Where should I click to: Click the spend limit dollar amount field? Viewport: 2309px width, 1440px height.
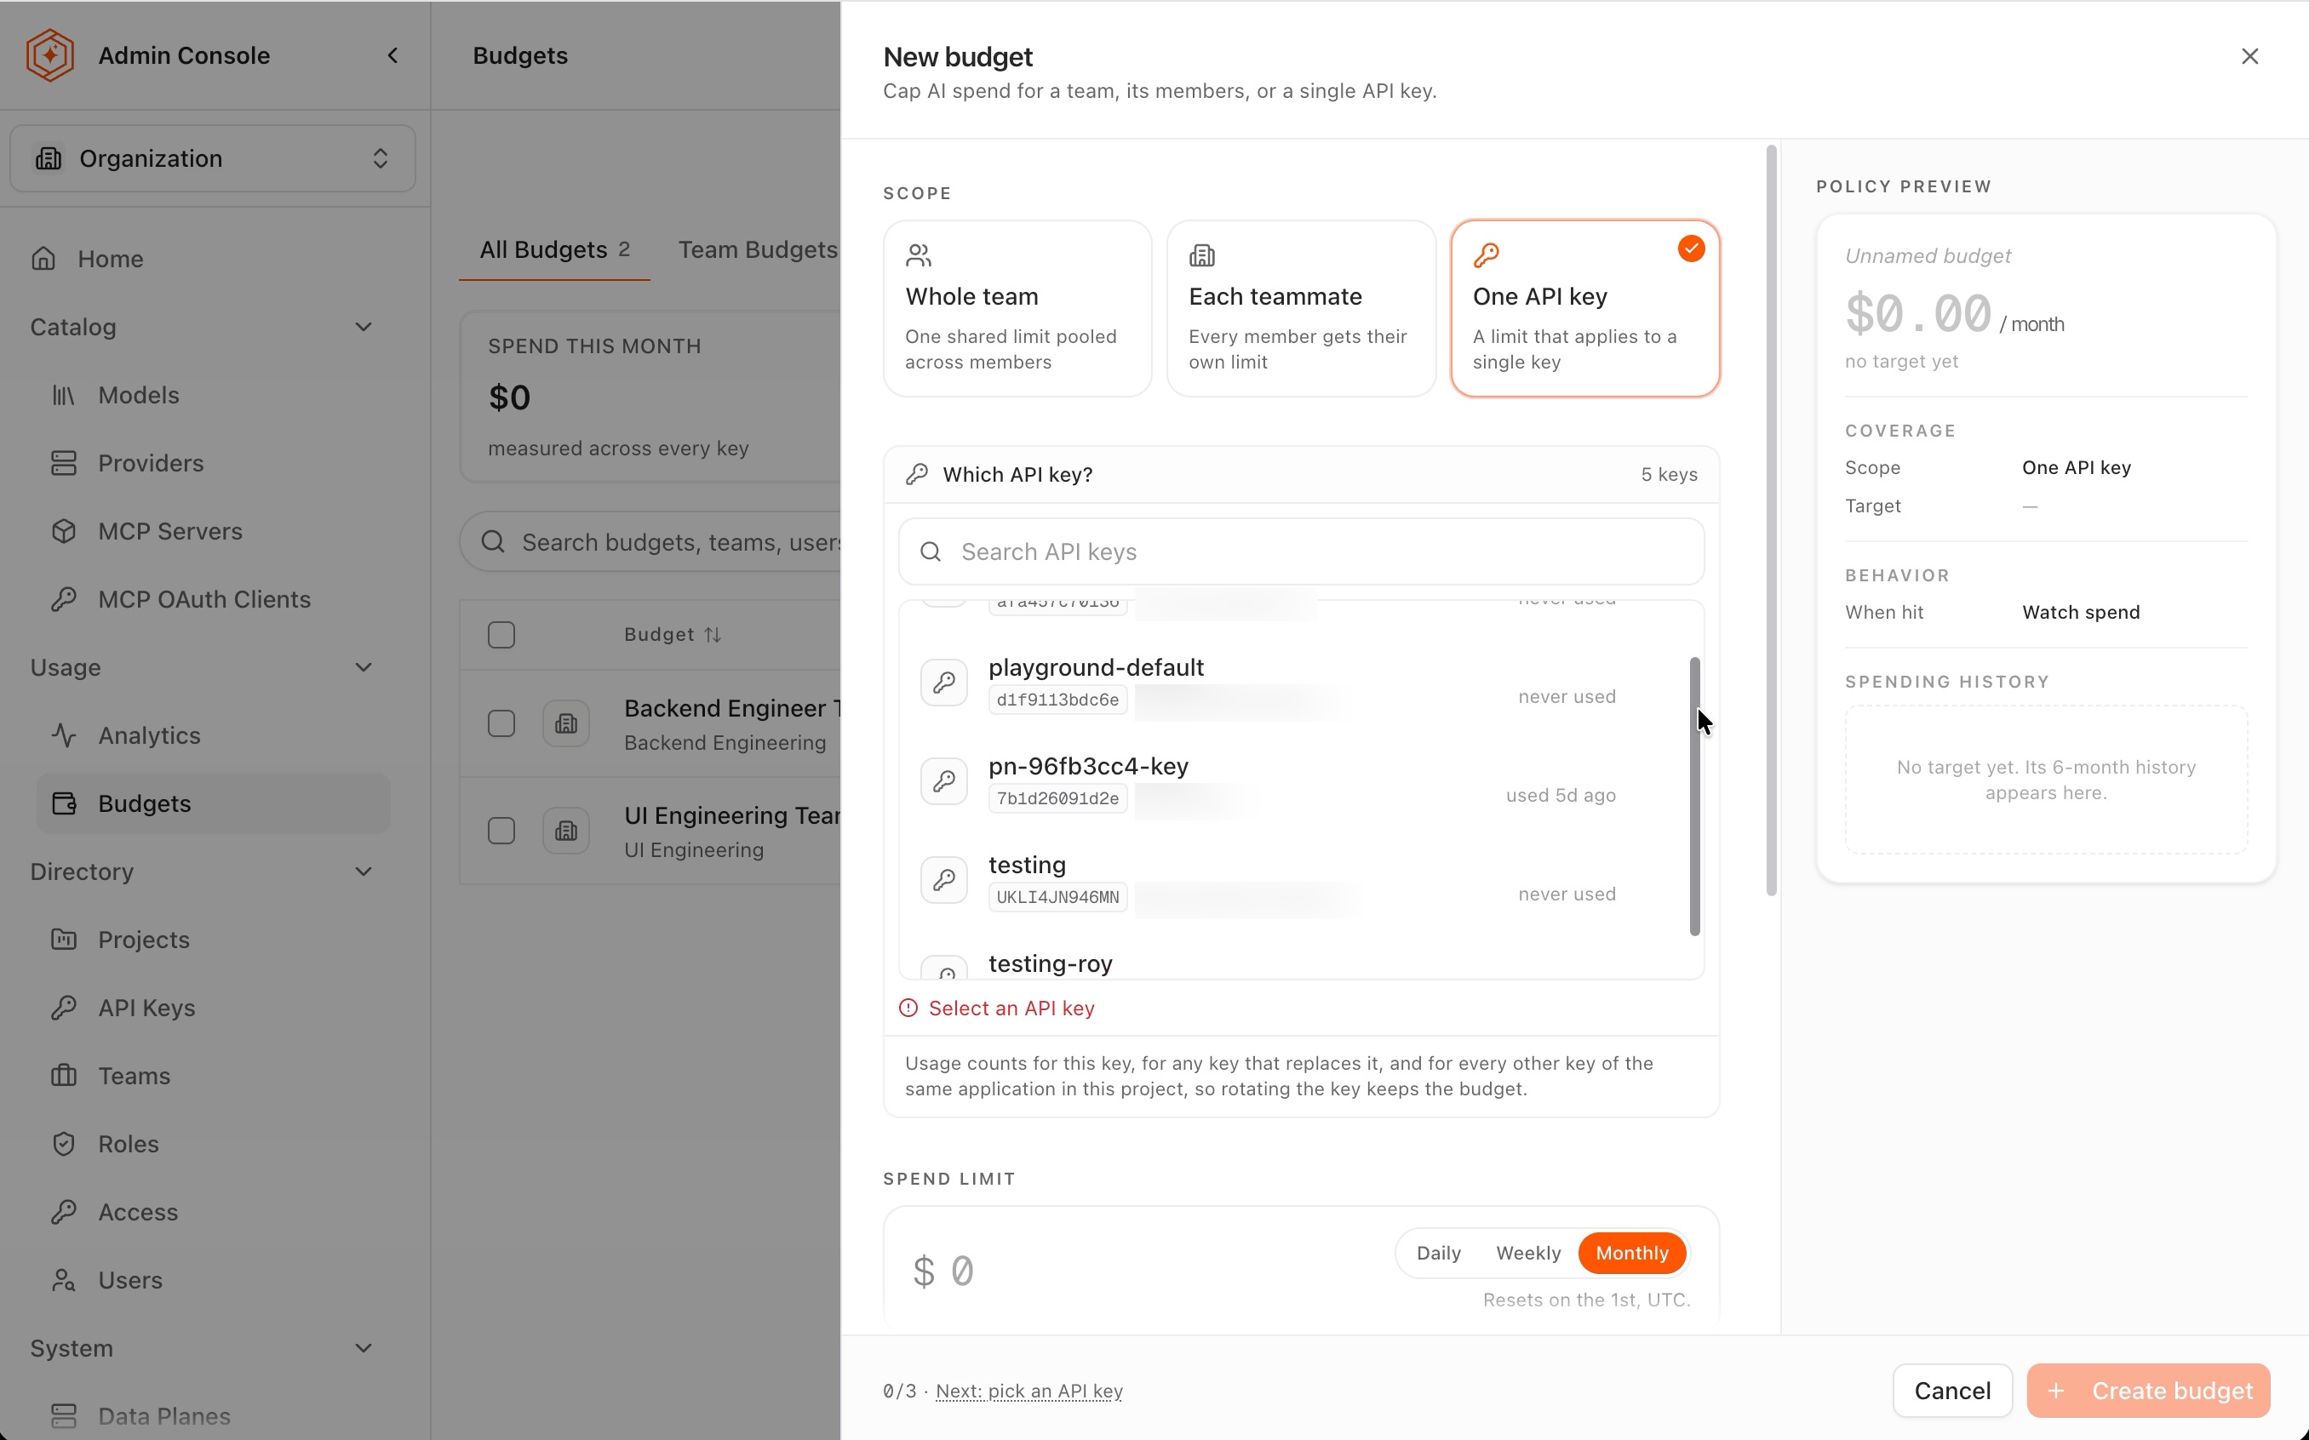click(1143, 1271)
